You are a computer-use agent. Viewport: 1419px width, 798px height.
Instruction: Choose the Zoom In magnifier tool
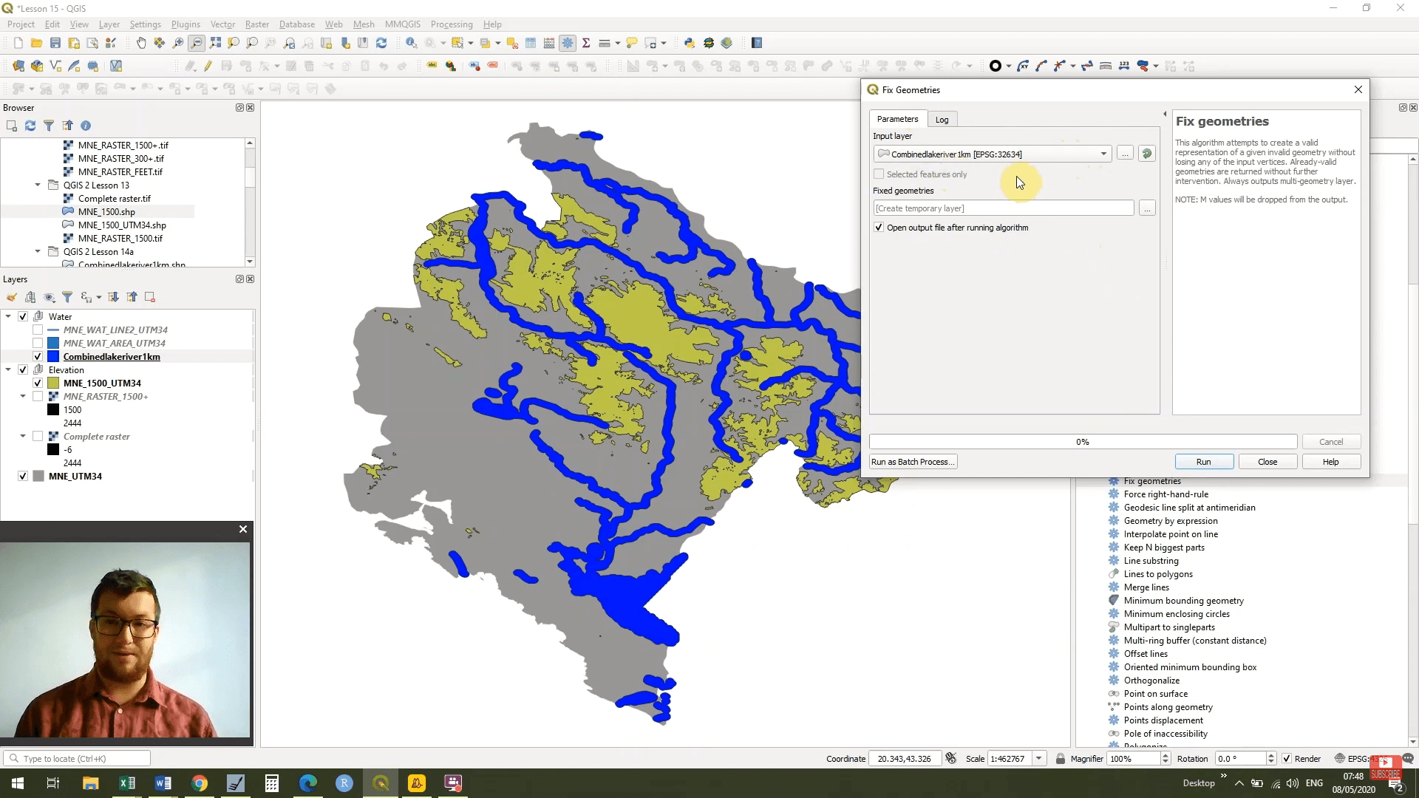click(178, 43)
